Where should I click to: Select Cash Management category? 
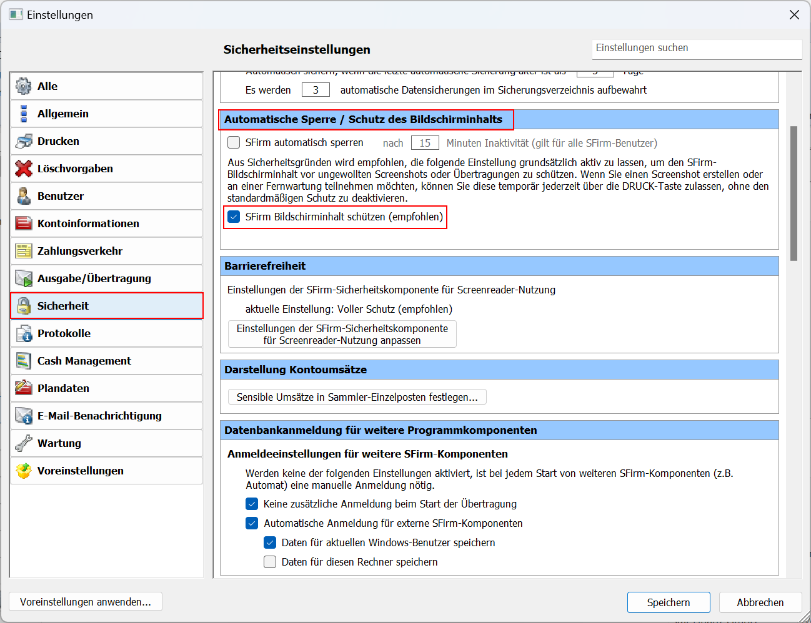point(107,361)
